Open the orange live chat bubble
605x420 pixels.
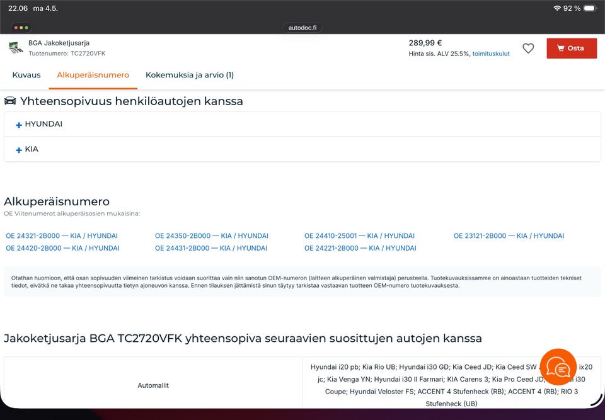click(x=558, y=367)
